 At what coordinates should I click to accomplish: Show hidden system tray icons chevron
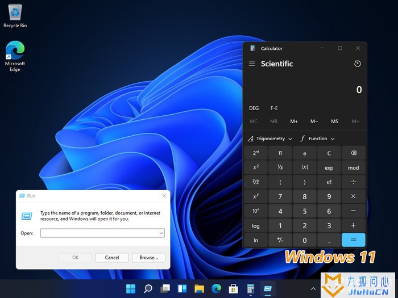point(313,288)
